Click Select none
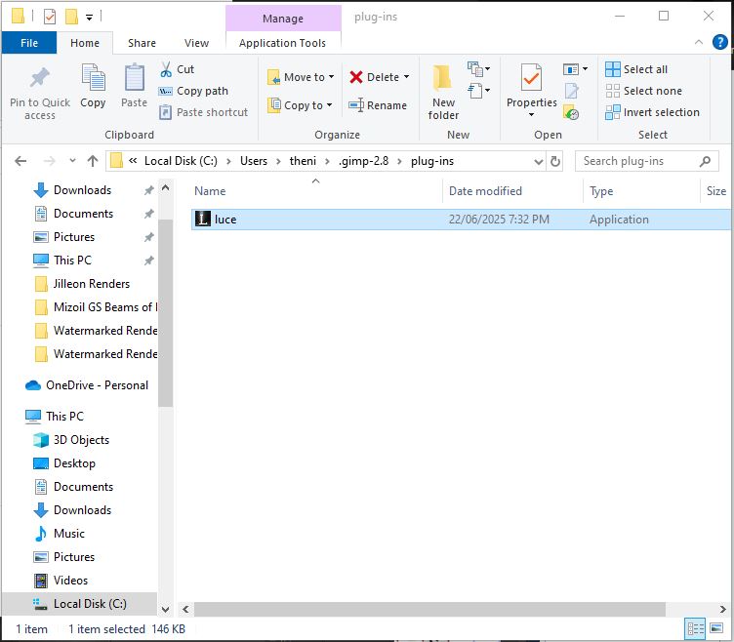 coord(643,91)
